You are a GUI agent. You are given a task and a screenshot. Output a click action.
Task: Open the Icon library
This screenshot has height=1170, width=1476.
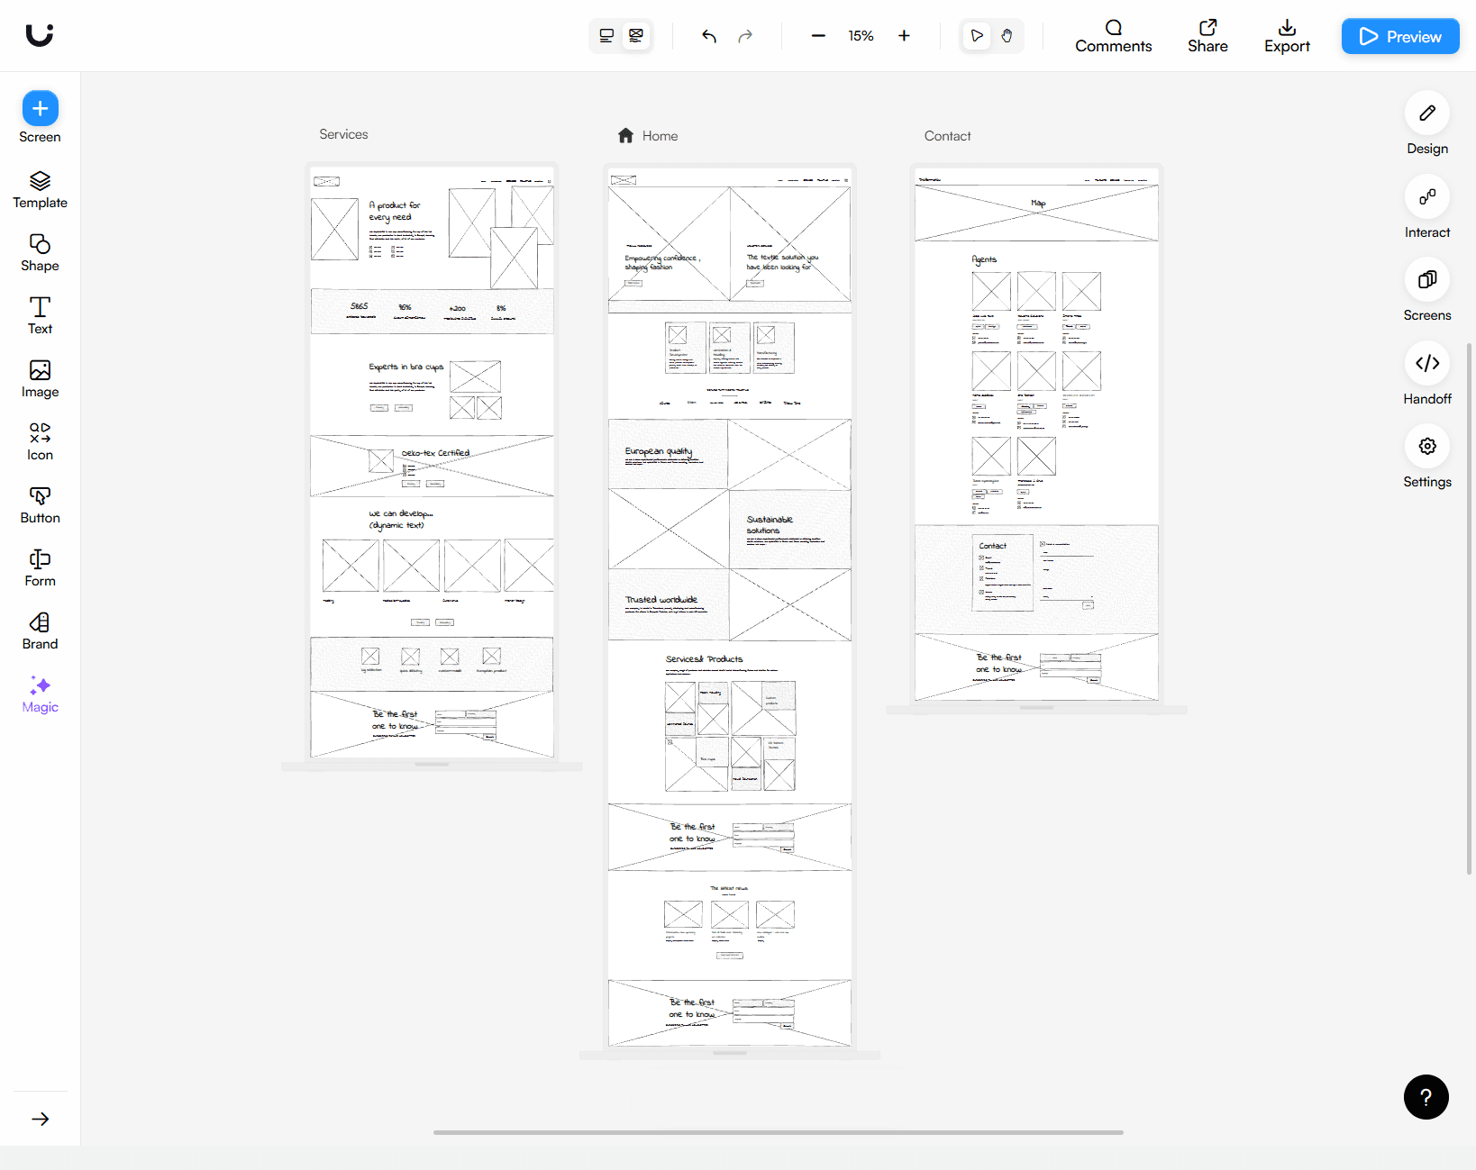point(40,441)
